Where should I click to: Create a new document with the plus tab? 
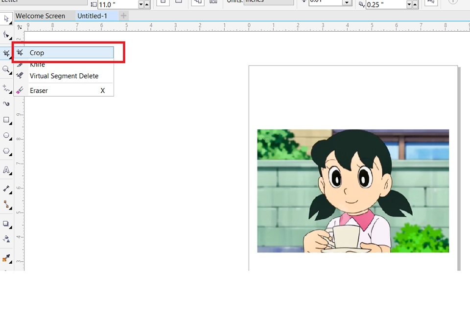[x=123, y=16]
